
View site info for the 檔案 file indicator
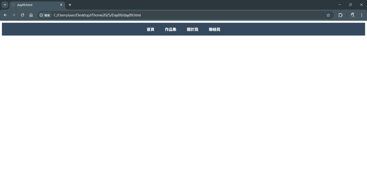(x=45, y=15)
